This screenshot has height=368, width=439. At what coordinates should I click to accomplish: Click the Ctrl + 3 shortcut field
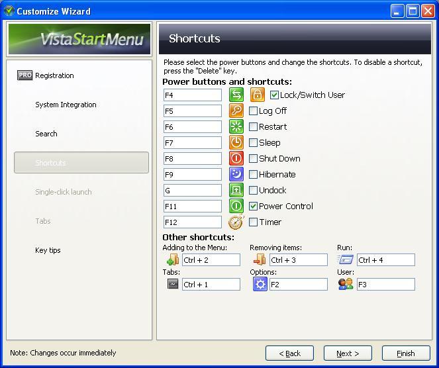(x=299, y=260)
